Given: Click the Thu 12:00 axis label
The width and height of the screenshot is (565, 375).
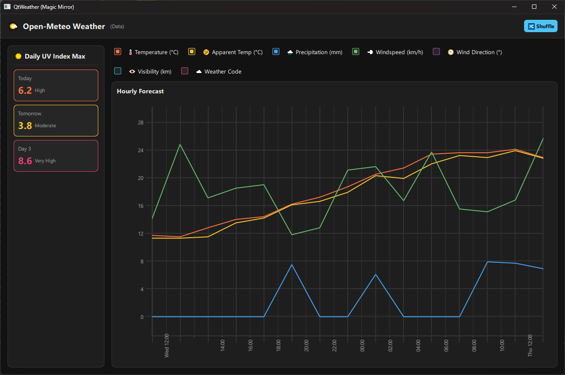Looking at the screenshot, I should (530, 346).
